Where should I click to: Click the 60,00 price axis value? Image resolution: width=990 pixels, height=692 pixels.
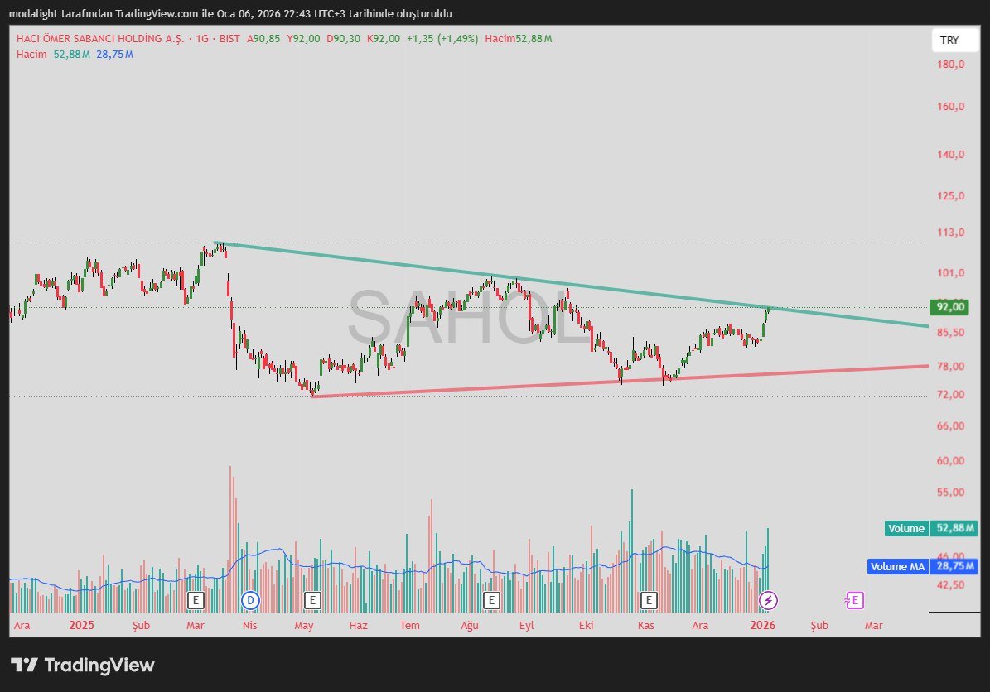(x=951, y=461)
